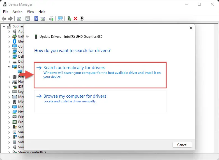Viewport: 219px width, 160px height.
Task: Click the Show/Hide Console Tree toolbar icon
Action: pos(19,18)
